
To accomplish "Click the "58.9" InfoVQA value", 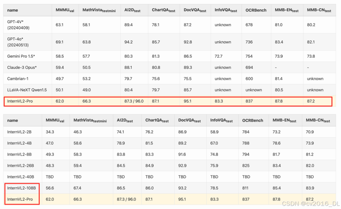I will tap(214, 132).
